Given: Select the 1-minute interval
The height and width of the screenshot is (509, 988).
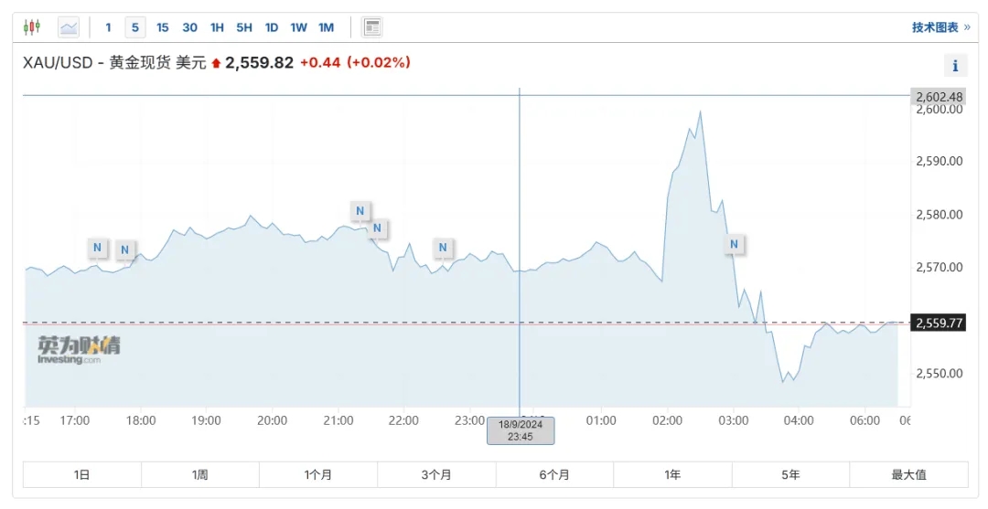Looking at the screenshot, I should (109, 27).
